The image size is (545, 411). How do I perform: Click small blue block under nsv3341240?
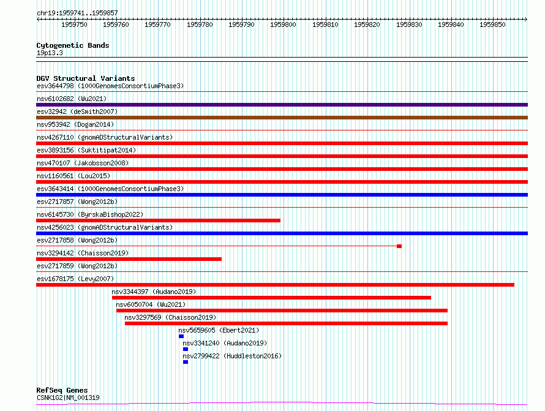coord(186,349)
